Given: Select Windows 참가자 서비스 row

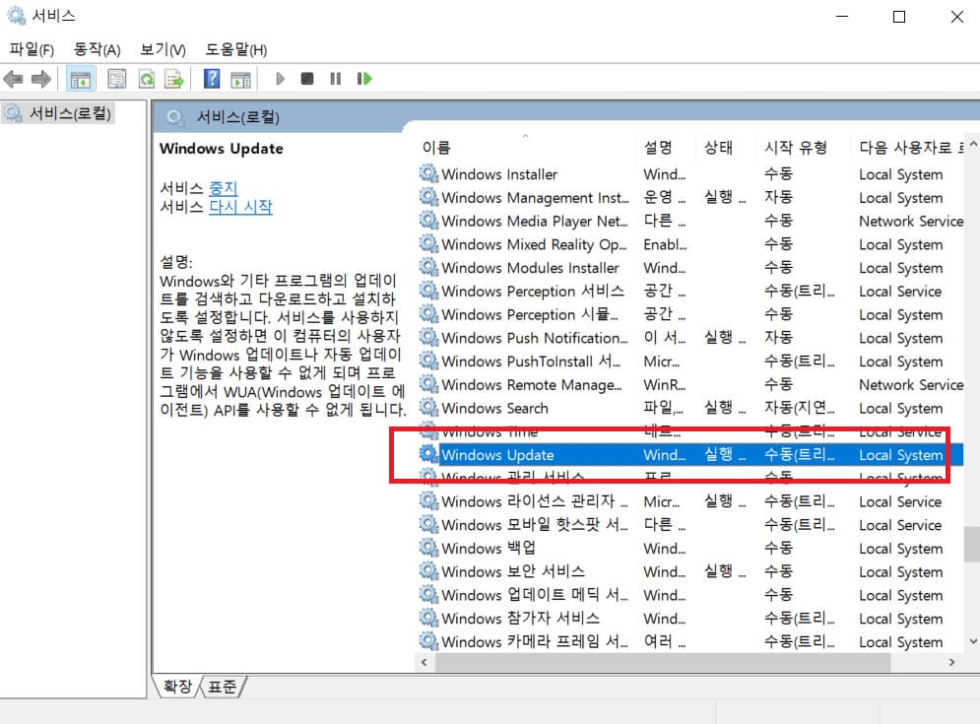Looking at the screenshot, I should click(x=690, y=619).
